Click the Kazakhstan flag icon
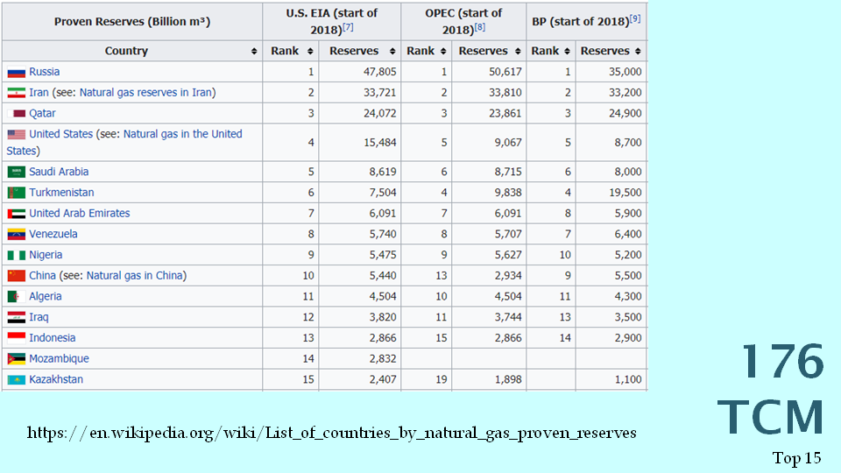 click(x=16, y=380)
